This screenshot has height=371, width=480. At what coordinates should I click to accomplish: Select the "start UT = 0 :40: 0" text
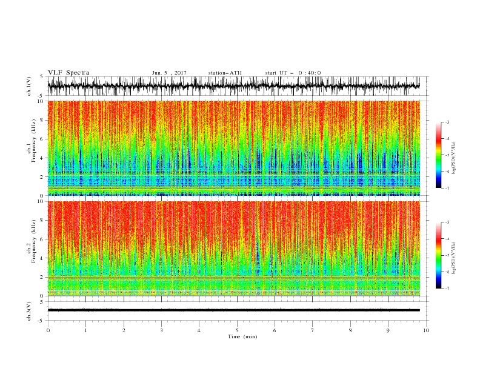coord(293,73)
